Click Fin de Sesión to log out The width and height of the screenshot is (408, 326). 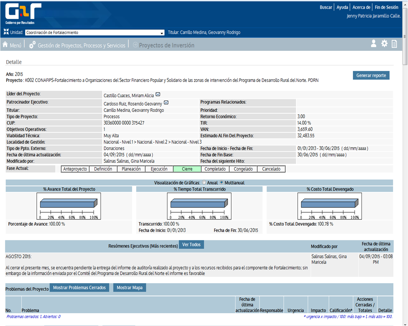pos(386,7)
